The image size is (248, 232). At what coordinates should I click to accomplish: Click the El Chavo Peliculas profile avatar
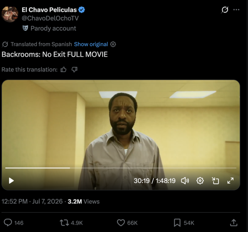[x=10, y=14]
